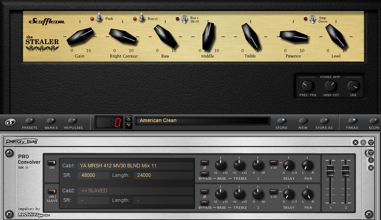Click Cab2 Delay knob
381x220 pixels.
pyautogui.click(x=289, y=194)
